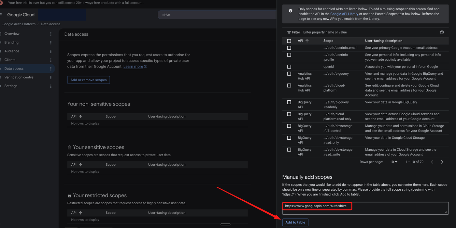Click the User-facing description header in side panel
The width and height of the screenshot is (456, 228).
(384, 41)
